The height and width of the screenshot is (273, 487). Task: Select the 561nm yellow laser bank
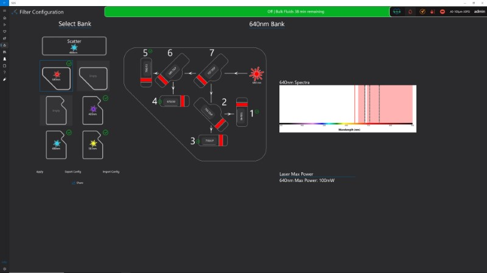coord(93,145)
